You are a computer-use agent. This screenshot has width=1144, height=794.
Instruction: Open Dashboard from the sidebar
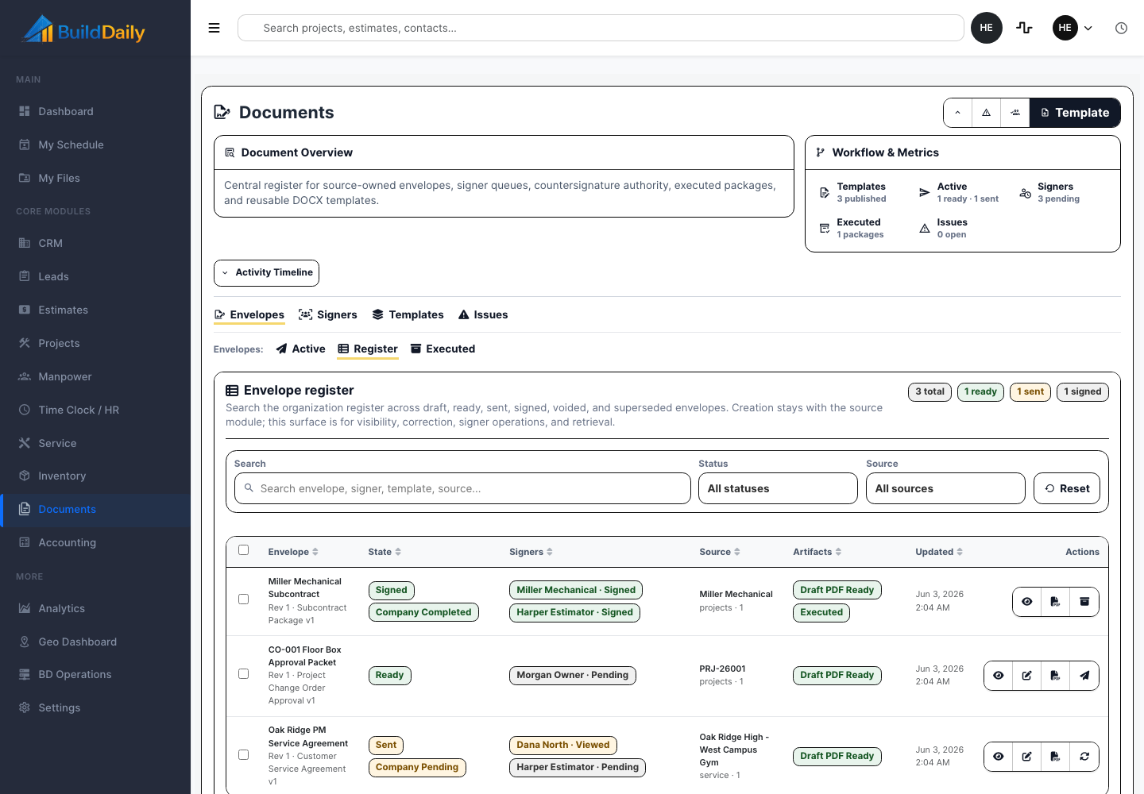pyautogui.click(x=95, y=111)
